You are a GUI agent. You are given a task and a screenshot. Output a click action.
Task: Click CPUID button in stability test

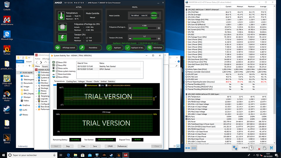coord(110,146)
